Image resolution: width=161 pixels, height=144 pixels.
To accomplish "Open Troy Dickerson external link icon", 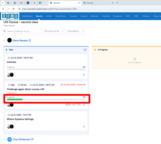I will coord(33,139).
